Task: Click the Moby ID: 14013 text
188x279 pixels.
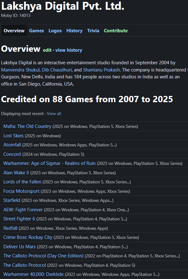Action: pyautogui.click(x=16, y=15)
